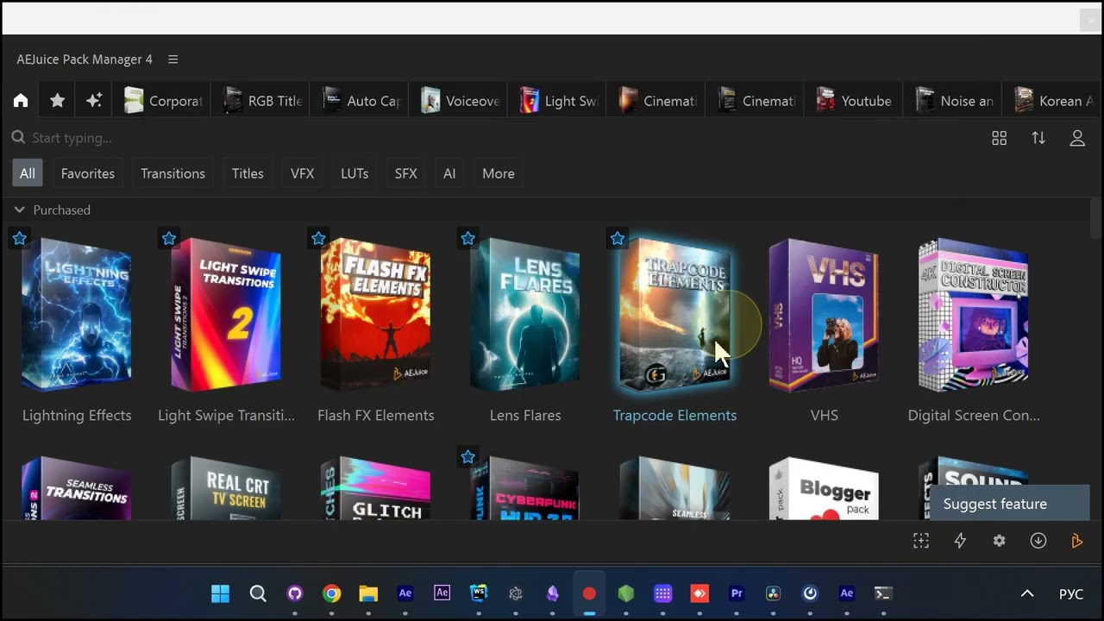1104x621 pixels.
Task: Open the Lightning Effects pack box
Action: 77,315
